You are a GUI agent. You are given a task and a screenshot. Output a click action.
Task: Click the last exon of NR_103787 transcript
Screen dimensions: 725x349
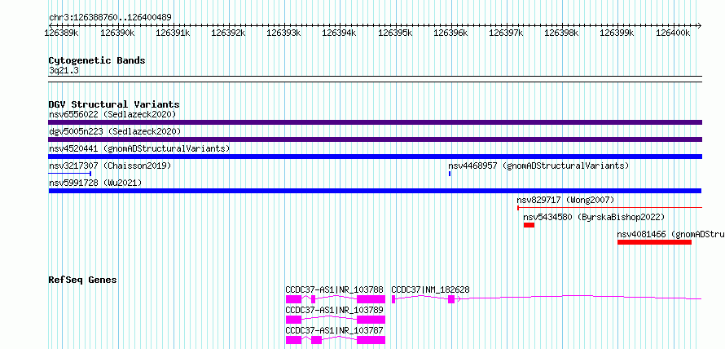[x=371, y=340]
